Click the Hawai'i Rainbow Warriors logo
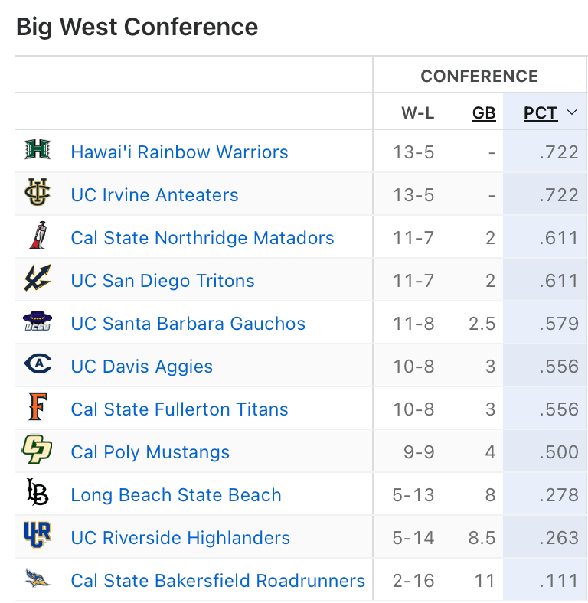Image resolution: width=588 pixels, height=603 pixels. click(37, 152)
